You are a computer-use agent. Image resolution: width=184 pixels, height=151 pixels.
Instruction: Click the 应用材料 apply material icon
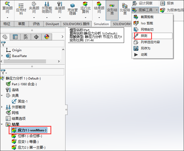pos(21,9)
